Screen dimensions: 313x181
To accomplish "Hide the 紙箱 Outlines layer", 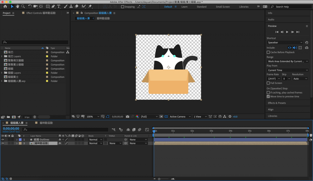I will (x=3, y=140).
